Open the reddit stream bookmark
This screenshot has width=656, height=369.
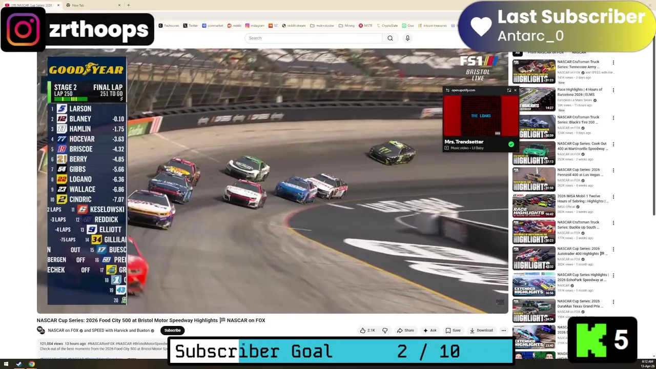pos(294,26)
